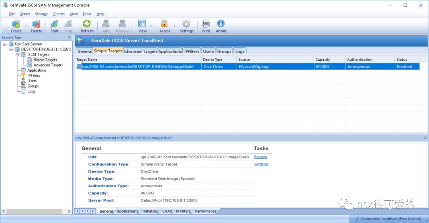Switch to the Initiators bottom tab
The image size is (429, 223).
(150, 211)
